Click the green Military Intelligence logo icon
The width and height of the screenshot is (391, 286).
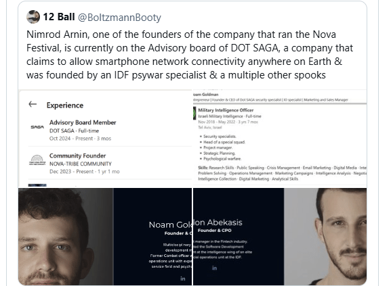coord(194,113)
